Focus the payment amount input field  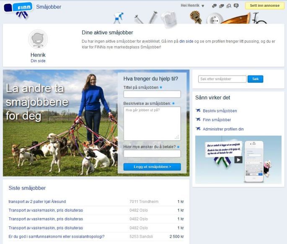tap(152, 154)
